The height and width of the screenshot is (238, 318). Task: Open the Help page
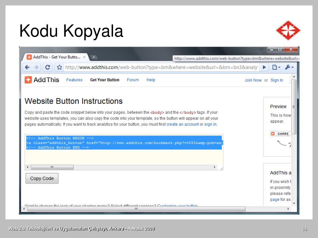coord(151,80)
